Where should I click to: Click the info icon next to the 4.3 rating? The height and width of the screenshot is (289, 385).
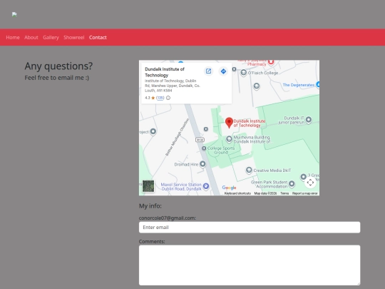click(x=168, y=98)
